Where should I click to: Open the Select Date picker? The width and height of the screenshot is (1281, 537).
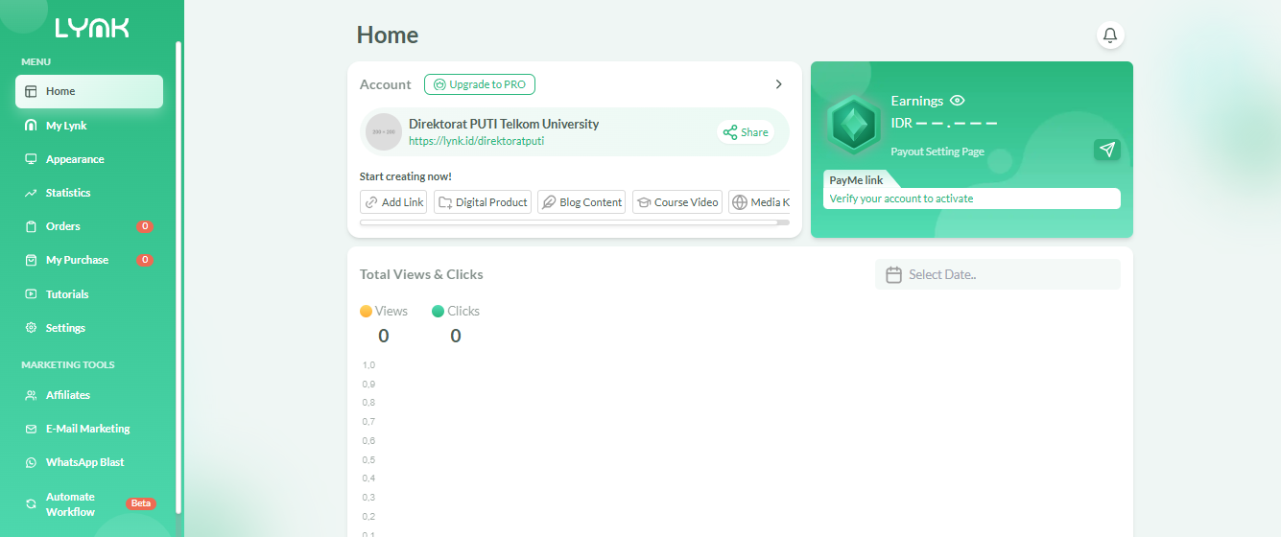point(997,274)
